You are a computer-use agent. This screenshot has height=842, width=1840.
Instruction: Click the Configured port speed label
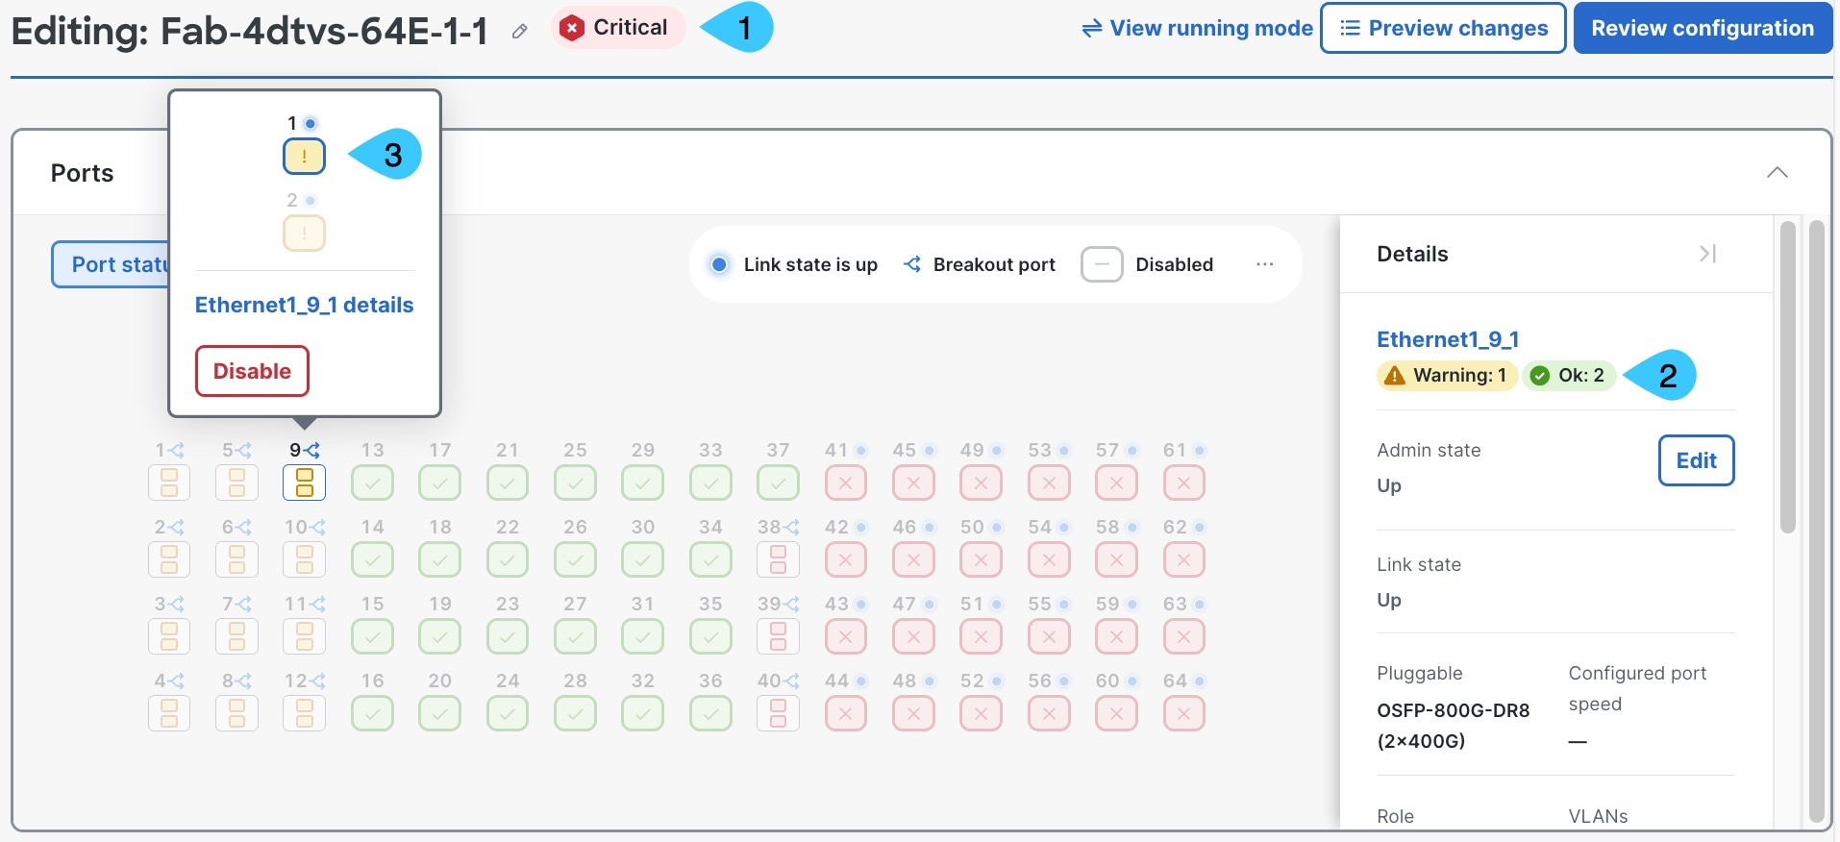[x=1637, y=688]
